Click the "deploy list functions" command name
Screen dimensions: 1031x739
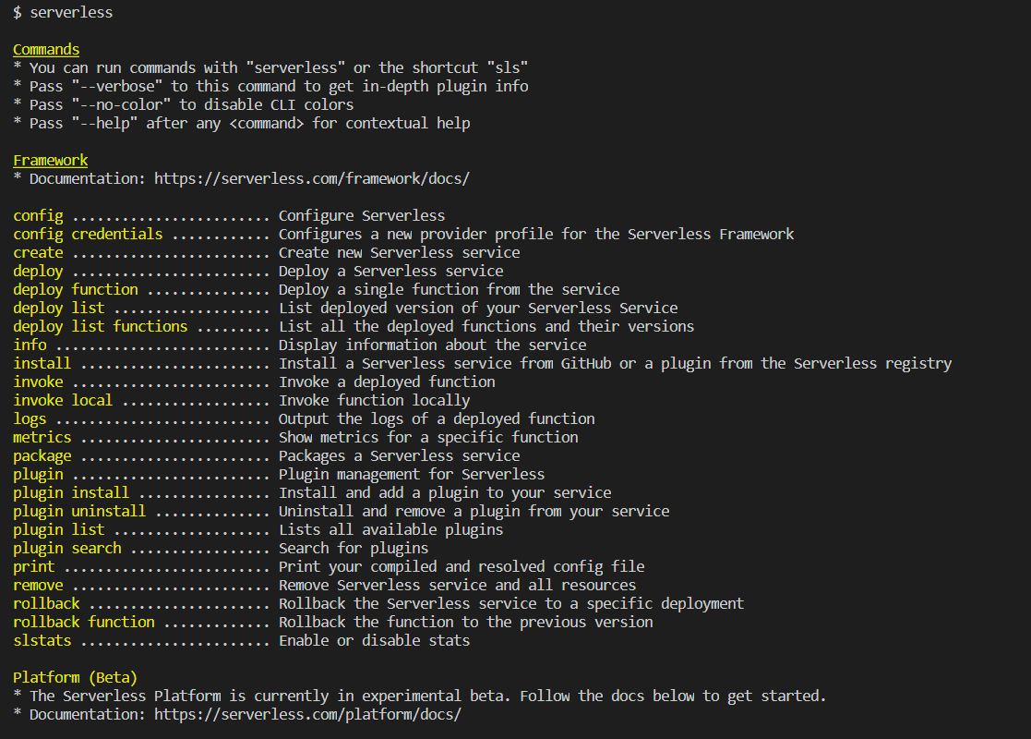tap(101, 326)
